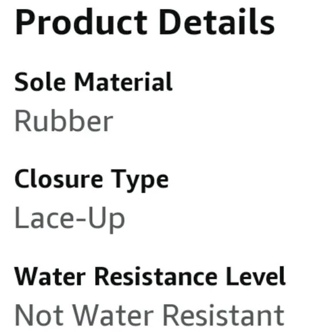334x334 pixels.
Task: Click the word Type in label
Action: coord(140,181)
